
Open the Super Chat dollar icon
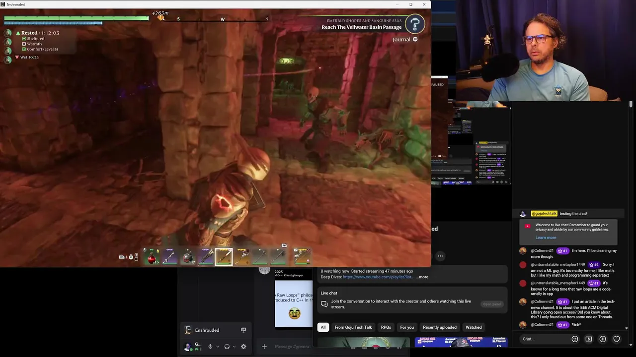point(589,339)
